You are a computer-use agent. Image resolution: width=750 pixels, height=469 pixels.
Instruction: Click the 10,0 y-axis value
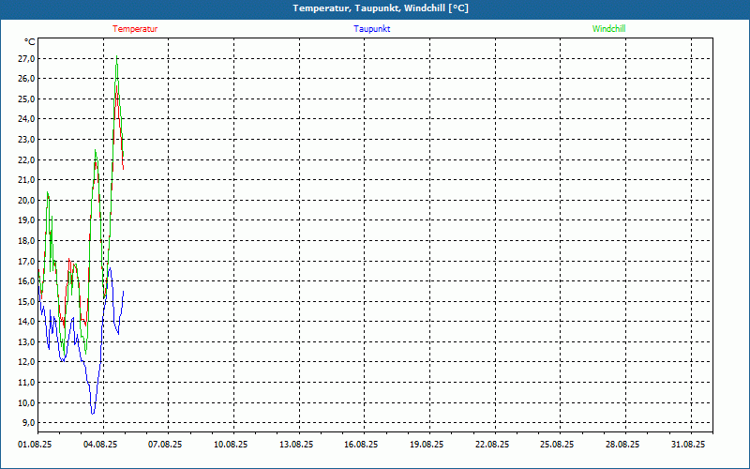click(26, 402)
